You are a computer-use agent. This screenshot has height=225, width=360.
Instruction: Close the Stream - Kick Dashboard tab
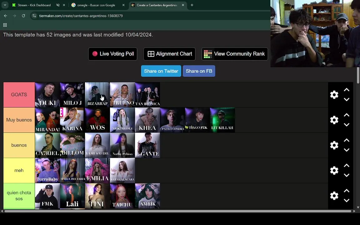(x=64, y=5)
